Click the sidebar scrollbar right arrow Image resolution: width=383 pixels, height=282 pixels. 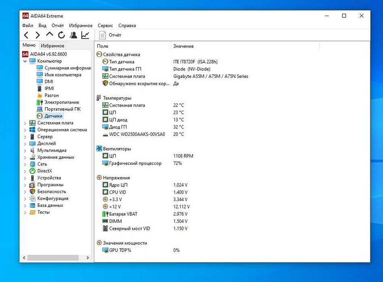(88, 257)
